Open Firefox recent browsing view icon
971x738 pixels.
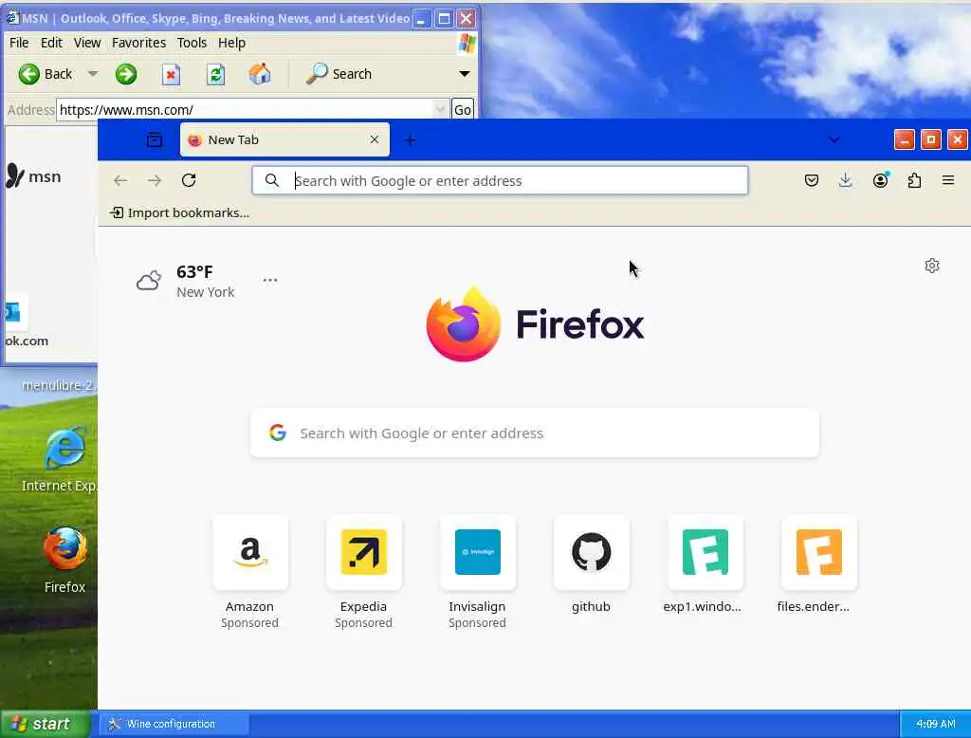click(x=155, y=140)
